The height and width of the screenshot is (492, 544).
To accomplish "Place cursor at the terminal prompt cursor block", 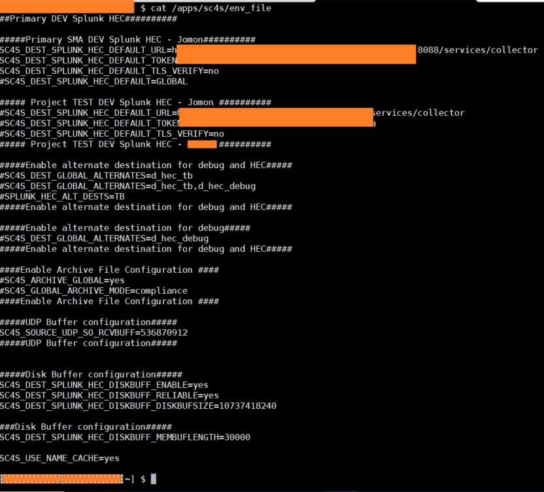I will (153, 479).
